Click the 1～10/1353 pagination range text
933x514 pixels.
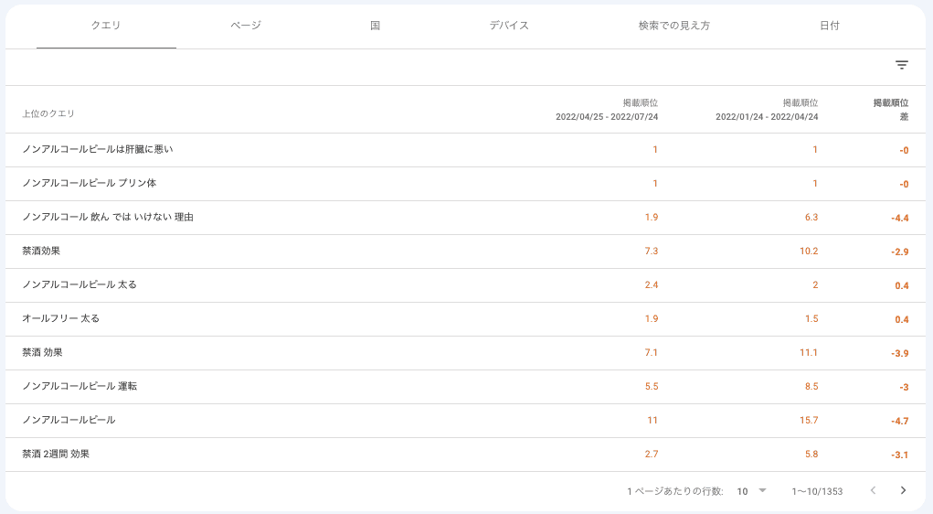click(x=817, y=491)
